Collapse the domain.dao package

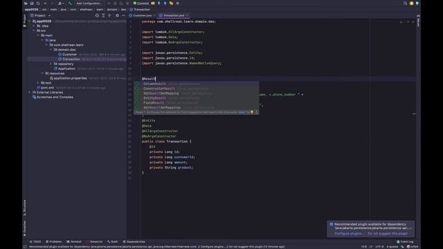tap(51, 50)
